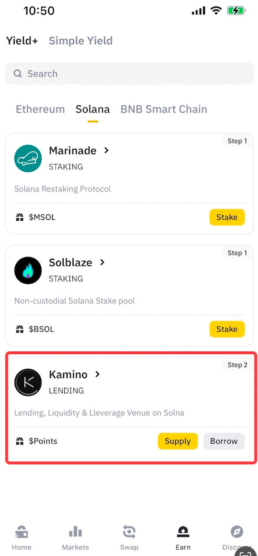
Task: Open the Discover compass icon
Action: tap(236, 532)
